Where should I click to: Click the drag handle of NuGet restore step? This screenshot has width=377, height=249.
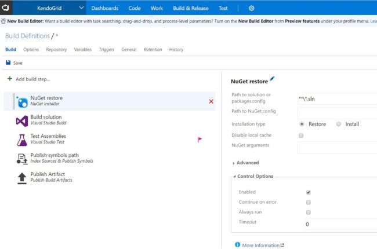(13, 101)
